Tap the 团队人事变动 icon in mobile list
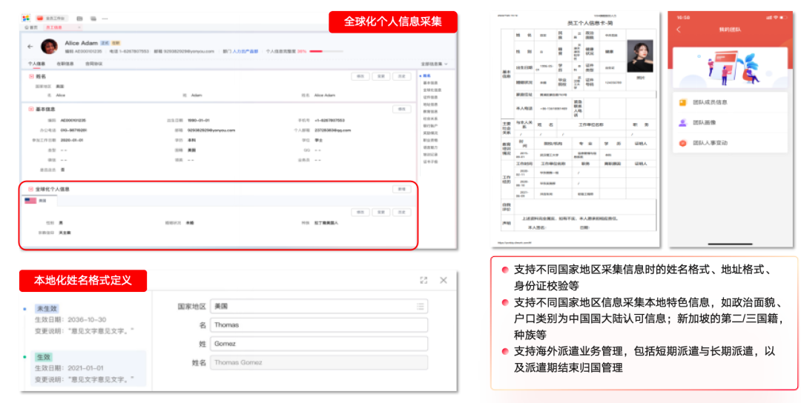The width and height of the screenshot is (801, 403). [x=682, y=142]
